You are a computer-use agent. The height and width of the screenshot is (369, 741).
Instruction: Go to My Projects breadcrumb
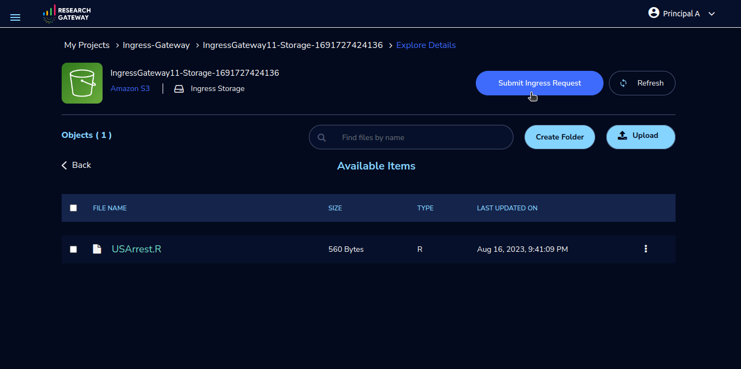(x=87, y=45)
